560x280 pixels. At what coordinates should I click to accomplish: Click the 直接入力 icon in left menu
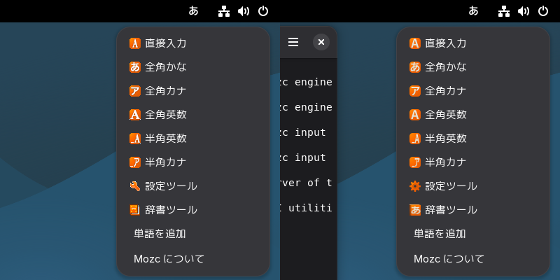click(x=135, y=43)
